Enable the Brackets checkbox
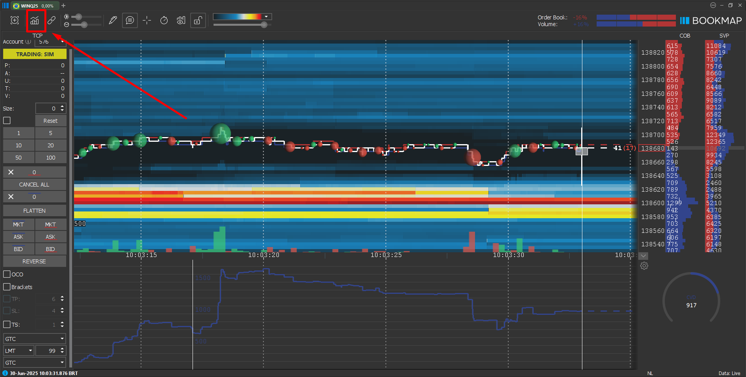The image size is (746, 377). click(x=7, y=287)
